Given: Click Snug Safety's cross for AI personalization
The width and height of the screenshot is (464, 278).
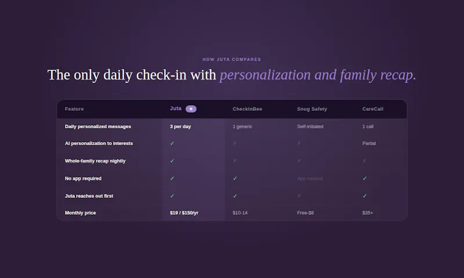Looking at the screenshot, I should pos(299,143).
